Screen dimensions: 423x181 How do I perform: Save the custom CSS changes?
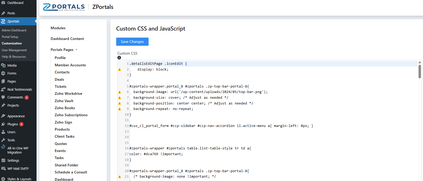(132, 42)
